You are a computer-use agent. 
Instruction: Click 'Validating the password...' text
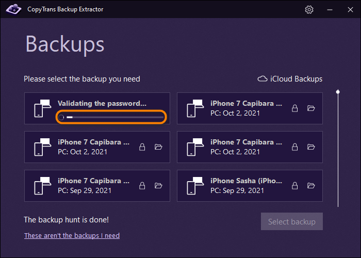102,103
